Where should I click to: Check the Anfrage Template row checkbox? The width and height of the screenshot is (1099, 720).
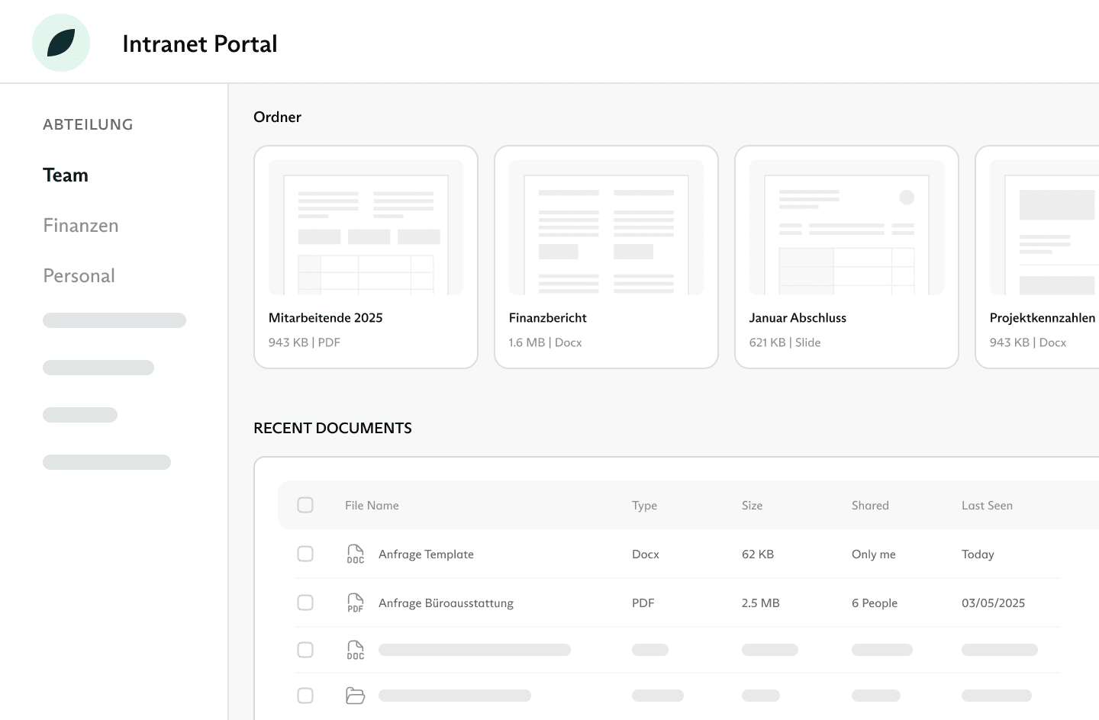(305, 554)
